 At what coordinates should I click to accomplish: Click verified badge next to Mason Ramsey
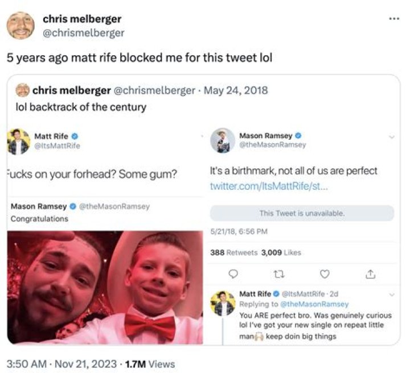point(298,136)
